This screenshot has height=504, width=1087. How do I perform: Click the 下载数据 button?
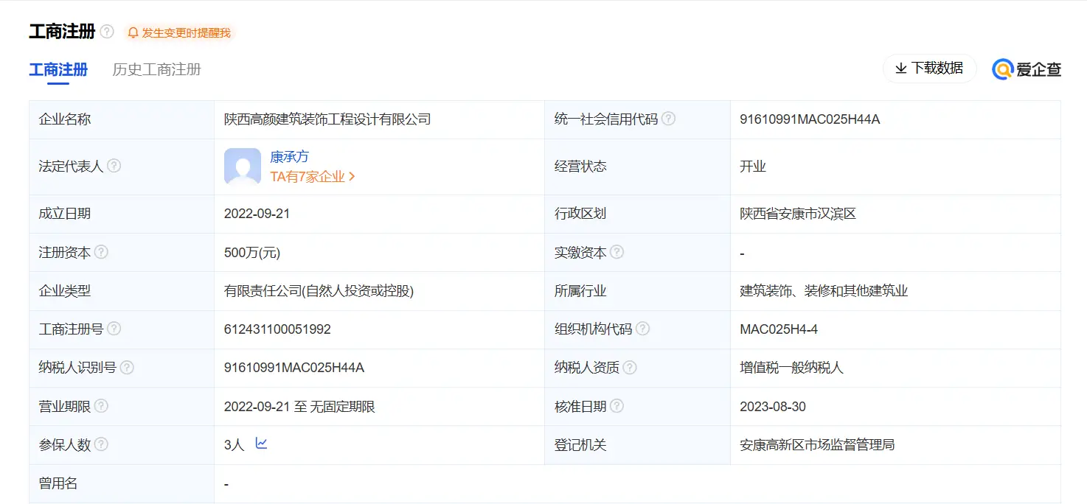pyautogui.click(x=929, y=69)
